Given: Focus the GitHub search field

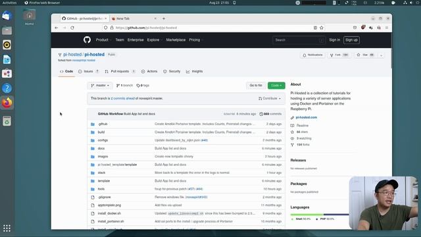Looking at the screenshot, I should click(x=299, y=39).
